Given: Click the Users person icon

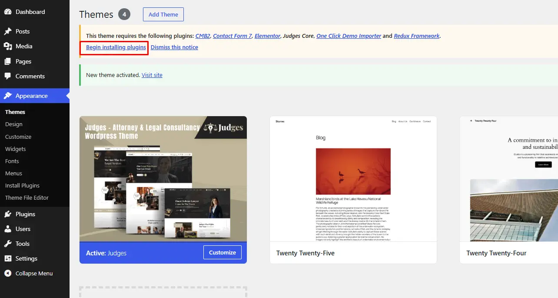Looking at the screenshot, I should [x=8, y=229].
